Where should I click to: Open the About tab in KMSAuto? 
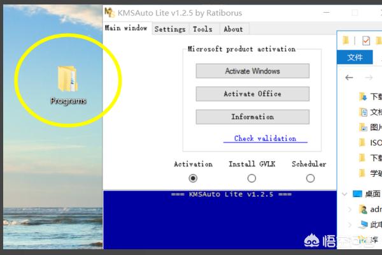click(234, 29)
